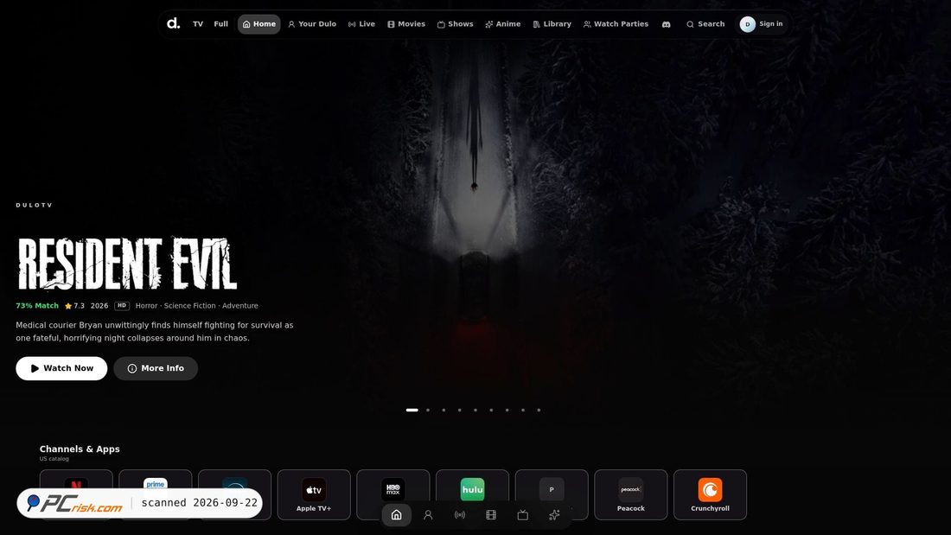Click the "Horror · Science Fiction · Adventure" genres
This screenshot has height=535, width=951.
pyautogui.click(x=196, y=306)
